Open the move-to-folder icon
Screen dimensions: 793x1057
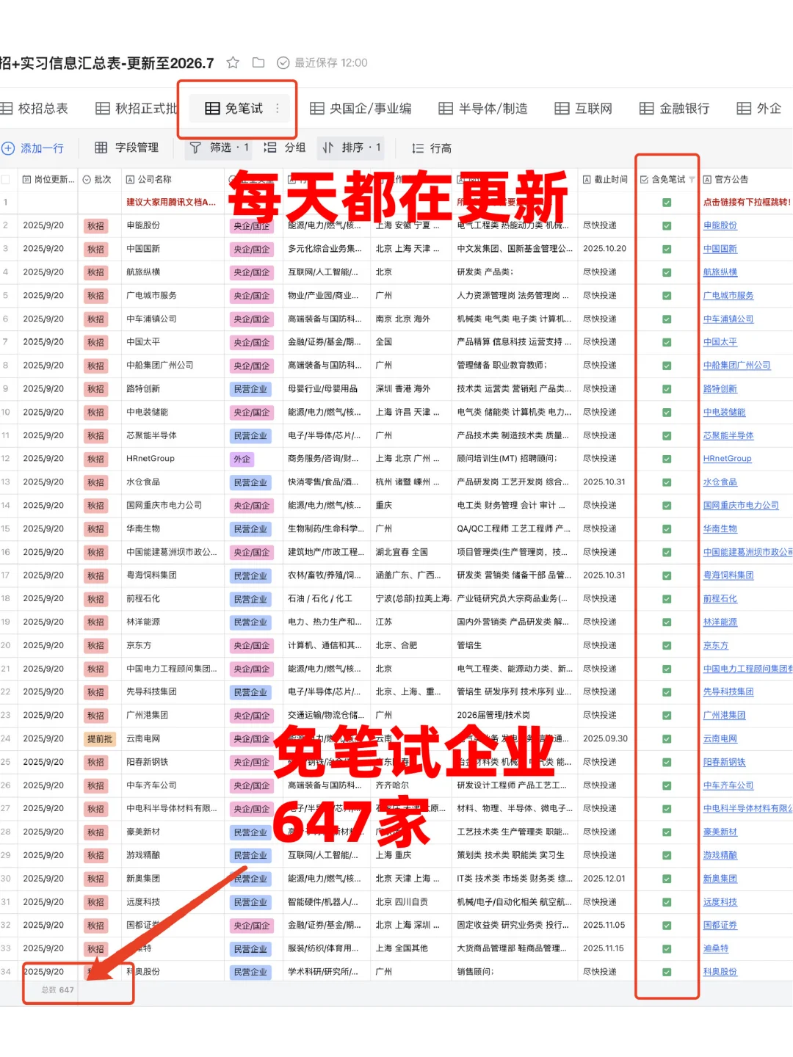[258, 62]
